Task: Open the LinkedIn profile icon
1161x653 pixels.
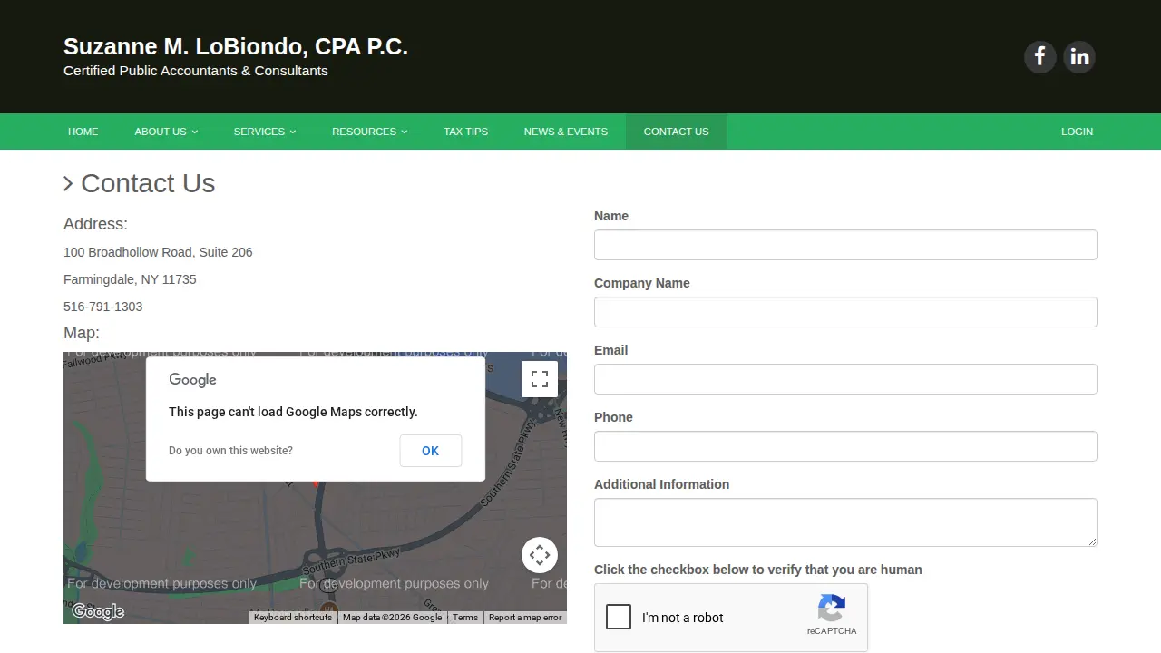Action: (x=1079, y=57)
